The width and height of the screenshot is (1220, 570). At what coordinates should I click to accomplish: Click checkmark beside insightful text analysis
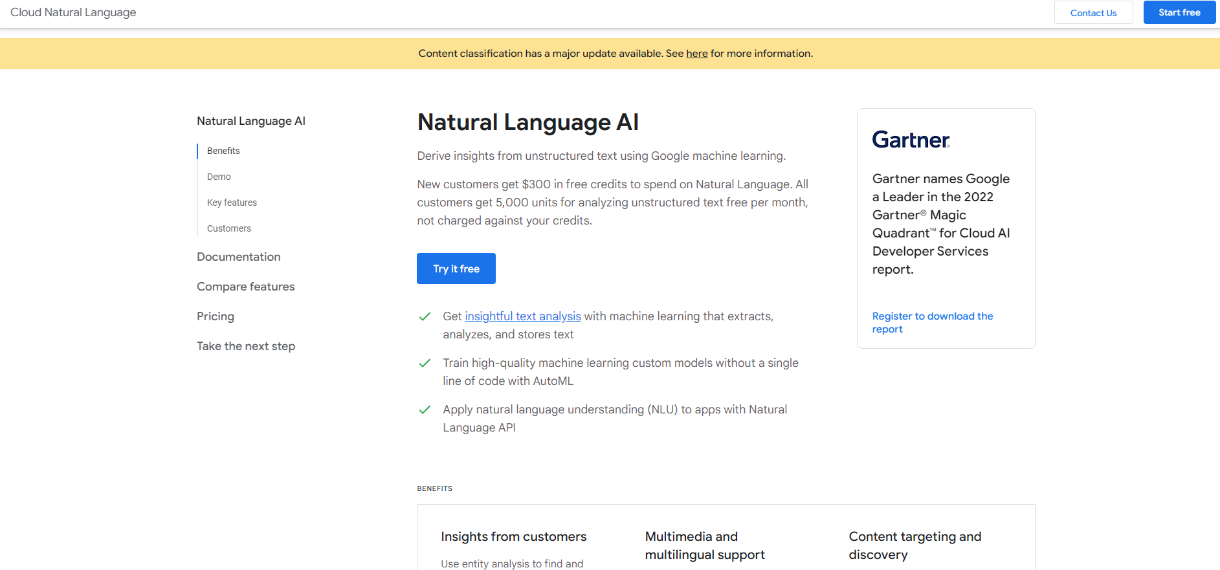coord(425,316)
